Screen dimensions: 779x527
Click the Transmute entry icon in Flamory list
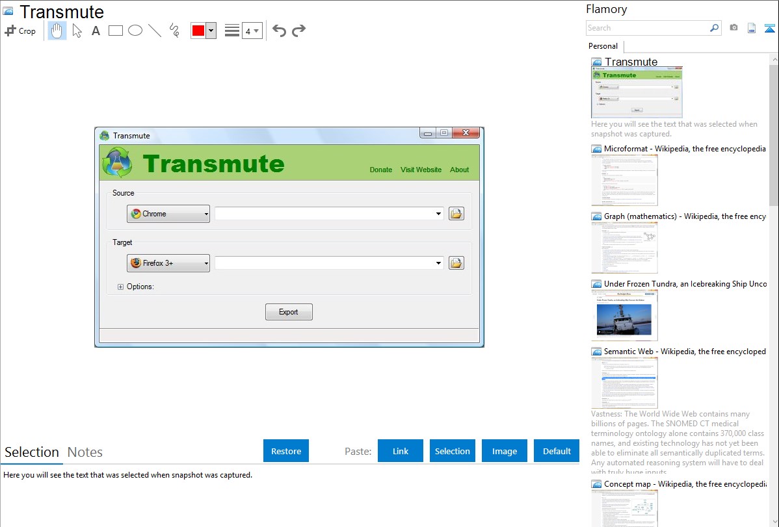[597, 62]
